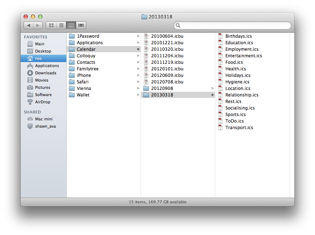Expand Familytree folder arrow

pos(138,69)
